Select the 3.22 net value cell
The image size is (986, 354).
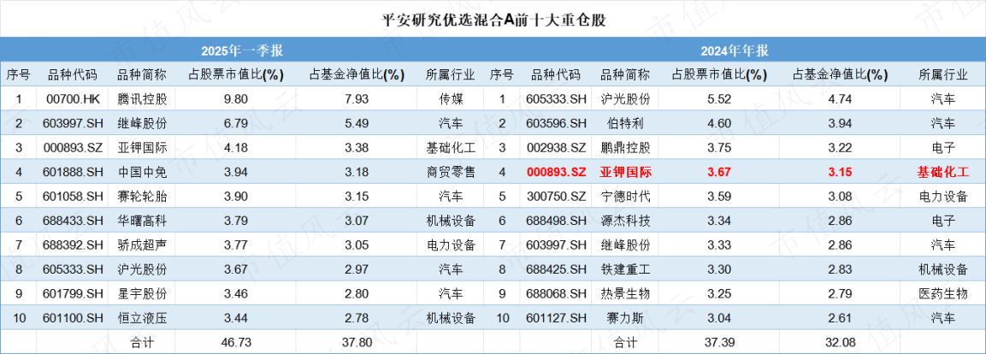point(841,148)
